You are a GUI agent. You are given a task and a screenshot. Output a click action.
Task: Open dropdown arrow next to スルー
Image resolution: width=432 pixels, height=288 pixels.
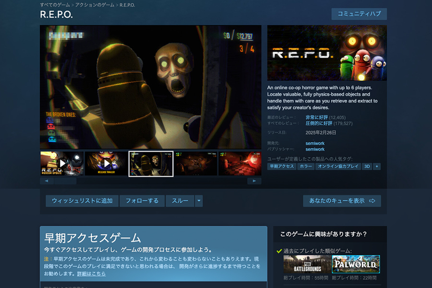tap(199, 201)
